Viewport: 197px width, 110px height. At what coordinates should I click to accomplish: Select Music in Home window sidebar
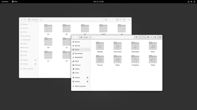pos(81,61)
